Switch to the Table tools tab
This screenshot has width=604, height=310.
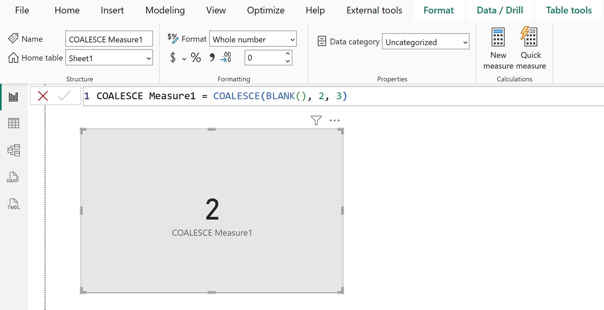tap(568, 10)
